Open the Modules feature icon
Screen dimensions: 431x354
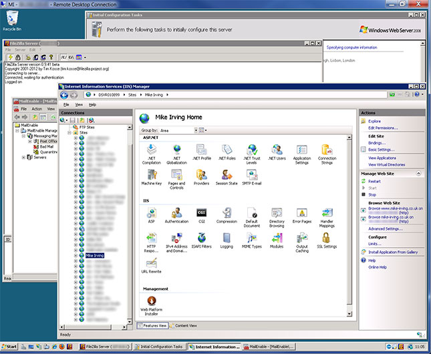tap(277, 240)
